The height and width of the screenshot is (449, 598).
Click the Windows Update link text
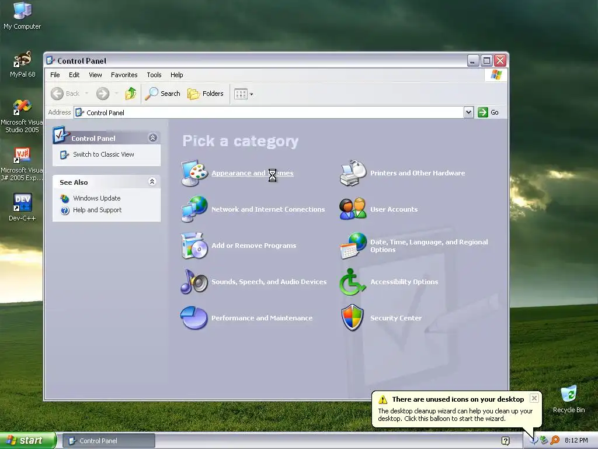point(97,198)
